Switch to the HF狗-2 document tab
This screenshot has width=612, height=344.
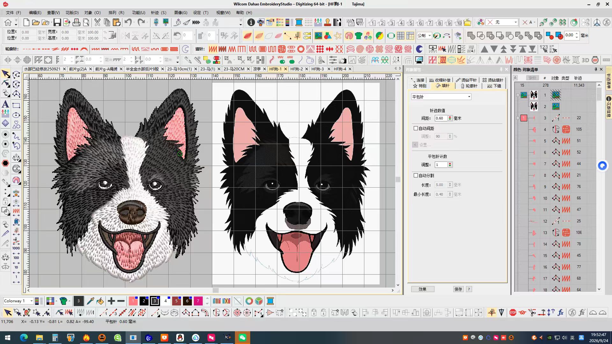coord(296,69)
